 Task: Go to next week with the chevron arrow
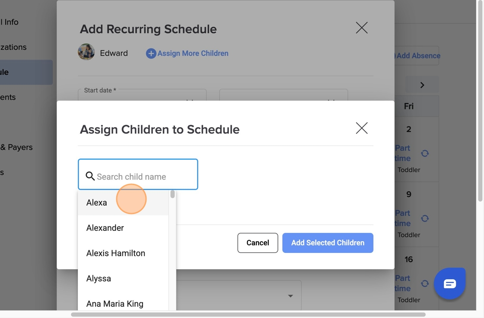coord(422,85)
